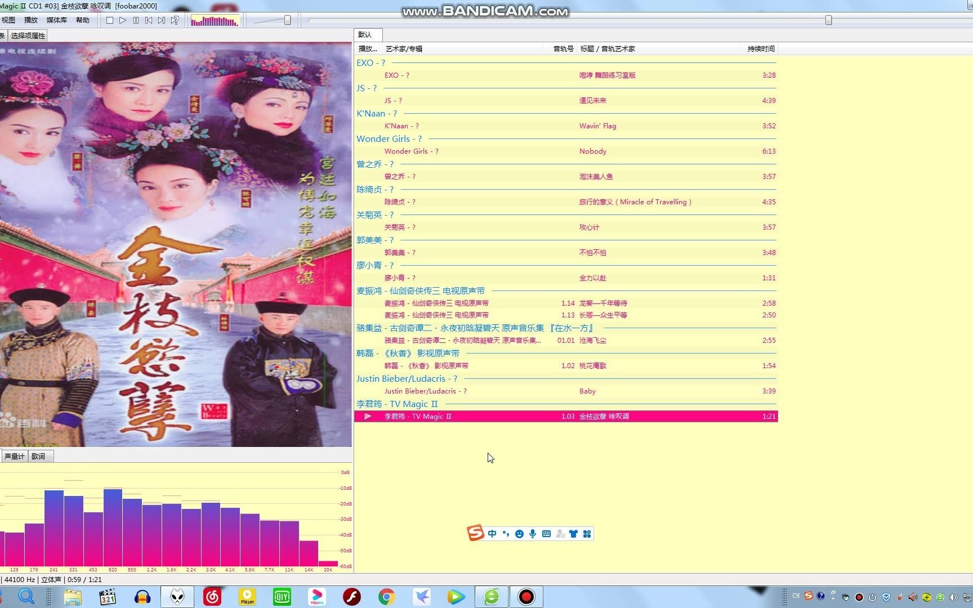Open the 播放 menu
Screen dimensions: 973x608
[31, 20]
